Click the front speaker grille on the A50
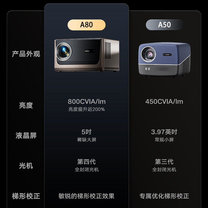 [x=163, y=69]
